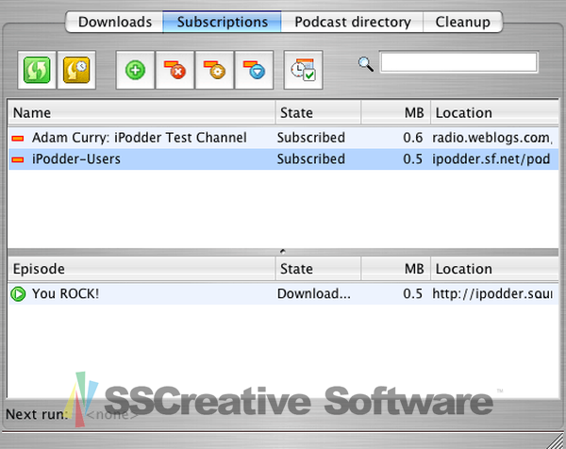Click the radio.weblogs.com location cell
Viewport: 566px width, 449px height.
[492, 138]
